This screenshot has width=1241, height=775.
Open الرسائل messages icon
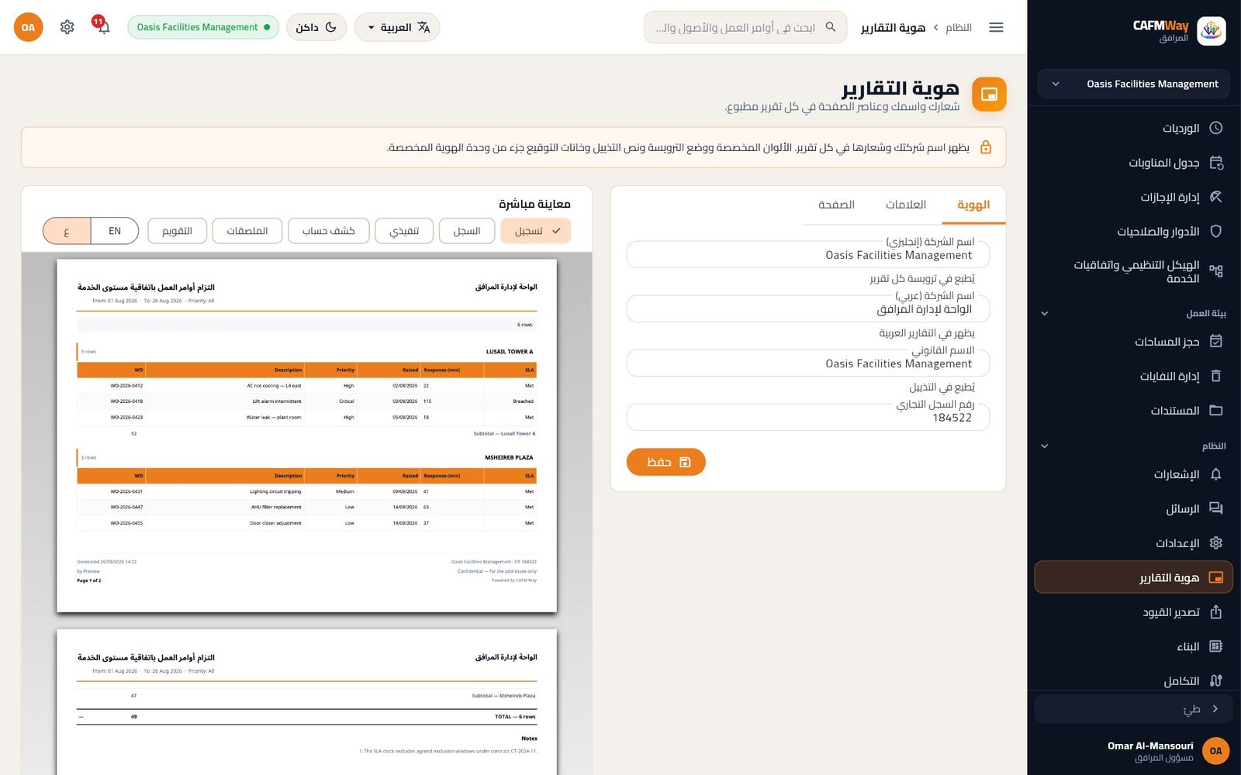pos(1215,508)
